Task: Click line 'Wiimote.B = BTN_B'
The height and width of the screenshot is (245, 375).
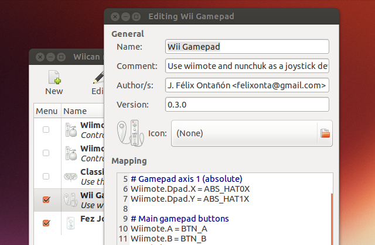Action: [x=168, y=239]
